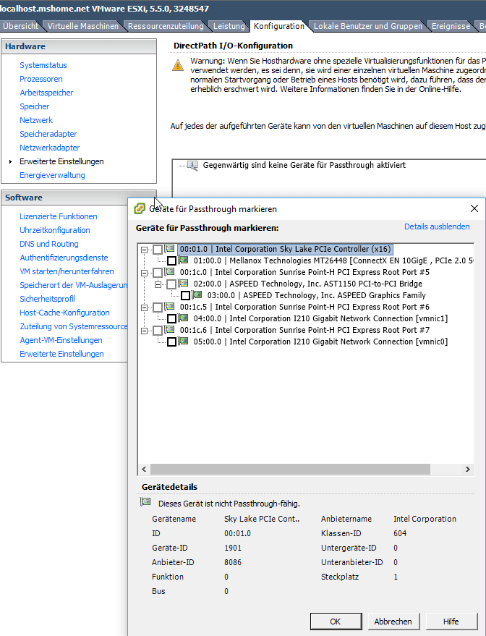Open Speicheradapter settings
The height and width of the screenshot is (636, 486).
pyautogui.click(x=48, y=134)
